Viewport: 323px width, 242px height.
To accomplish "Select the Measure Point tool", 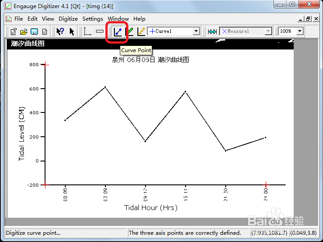I will [x=212, y=31].
